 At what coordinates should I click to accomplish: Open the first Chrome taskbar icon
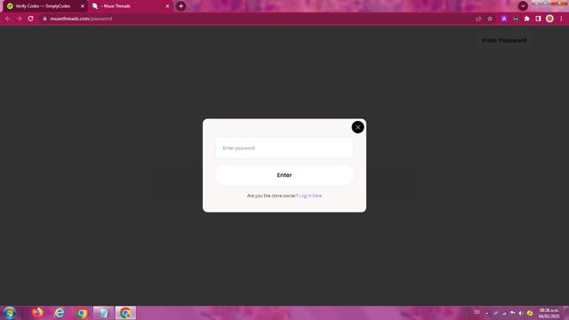pos(82,313)
